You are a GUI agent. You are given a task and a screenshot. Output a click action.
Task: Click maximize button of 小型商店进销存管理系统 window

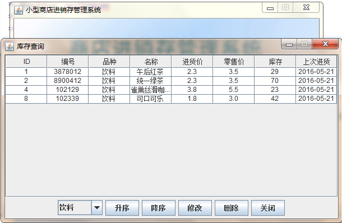(x=285, y=8)
